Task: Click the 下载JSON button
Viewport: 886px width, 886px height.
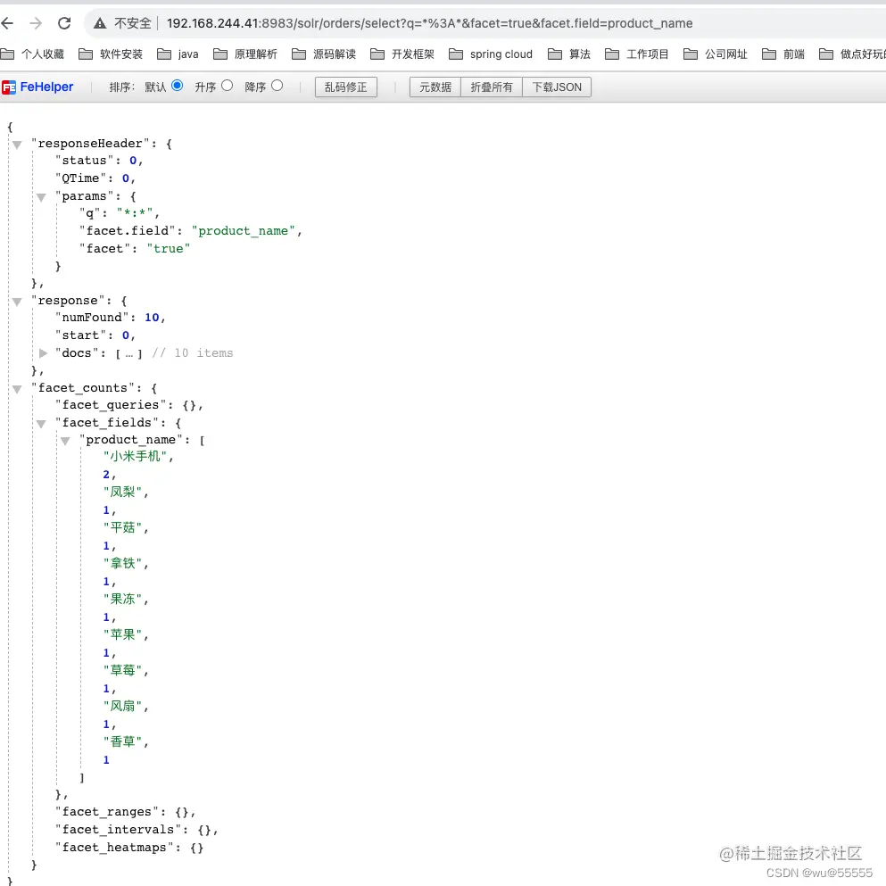Action: (557, 87)
